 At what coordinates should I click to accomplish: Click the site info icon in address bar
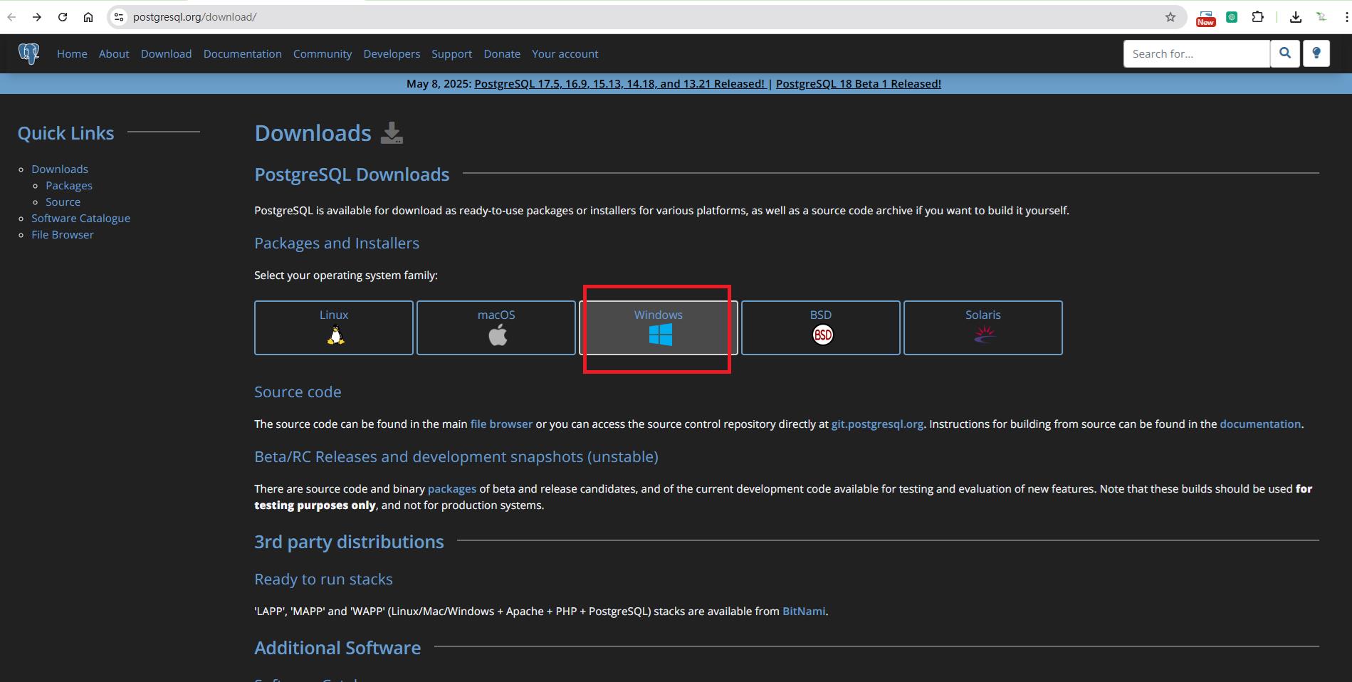(x=119, y=17)
